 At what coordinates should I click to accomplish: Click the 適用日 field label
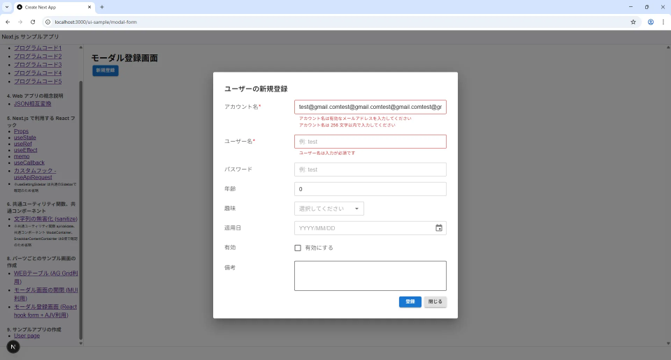[233, 228]
